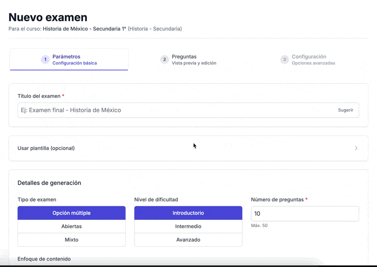Screen dimensions: 377x267
Task: Set difficulty to Introductorio
Action: pos(188,213)
